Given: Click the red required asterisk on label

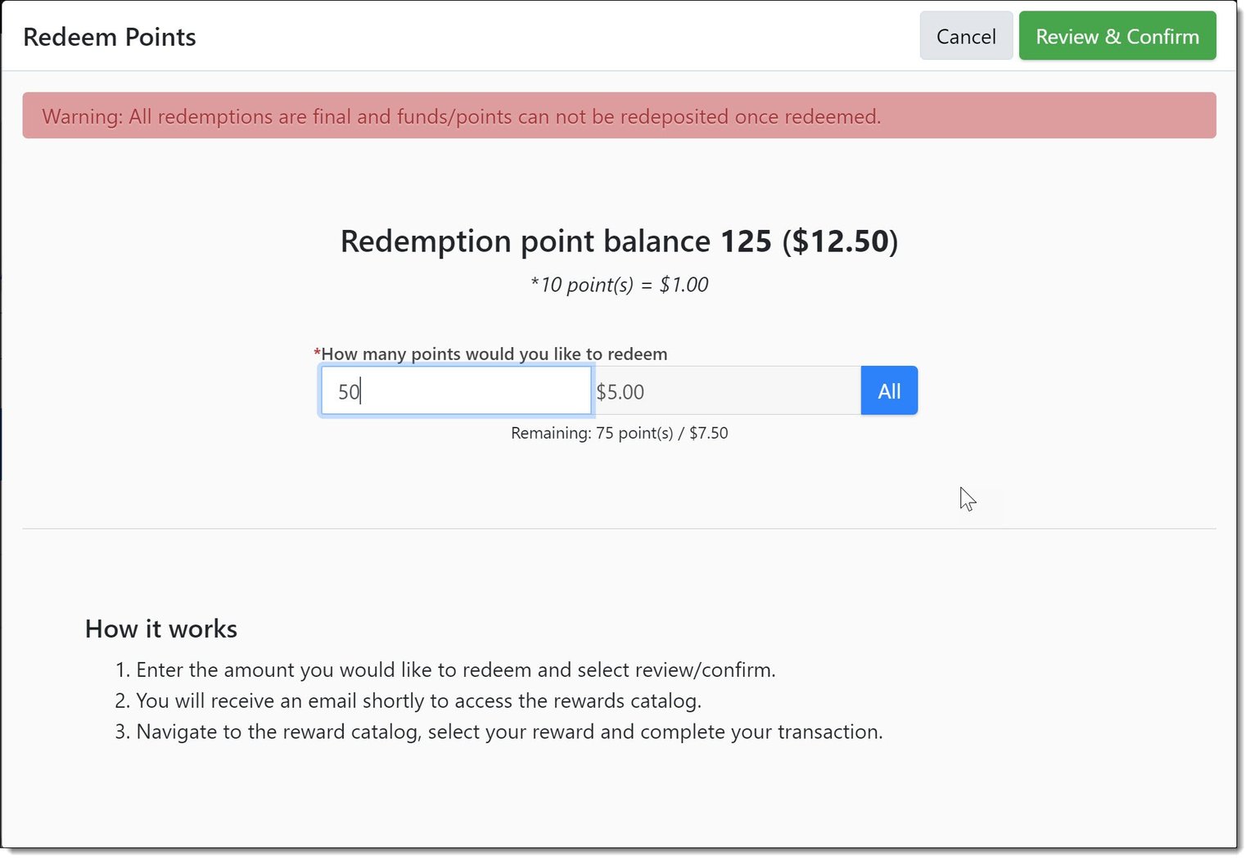Looking at the screenshot, I should point(317,353).
